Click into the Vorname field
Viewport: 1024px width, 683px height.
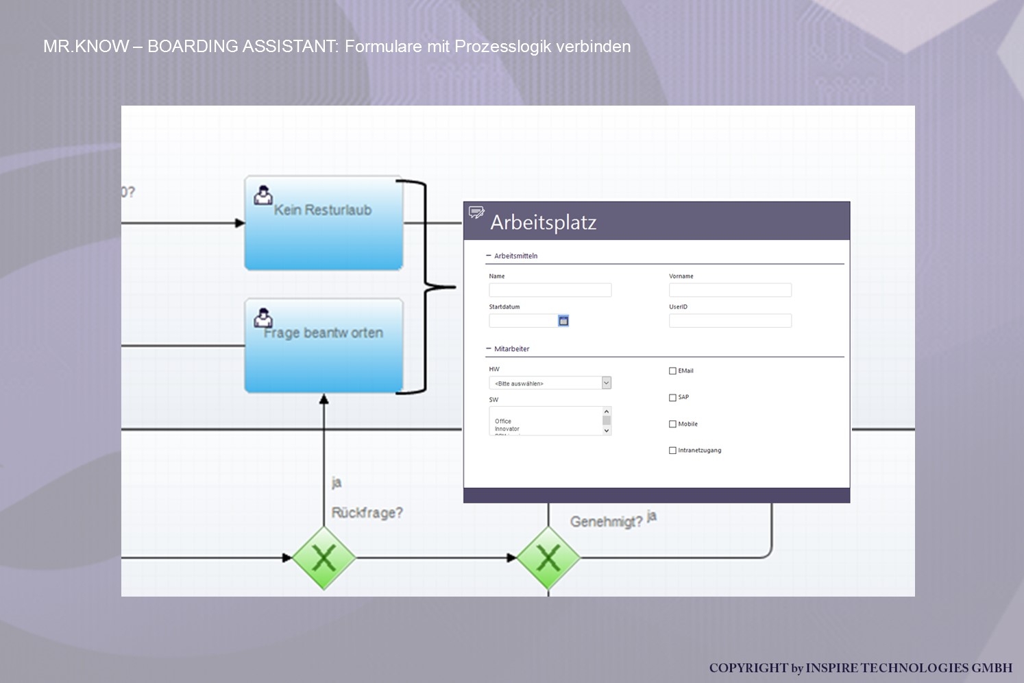click(x=730, y=290)
